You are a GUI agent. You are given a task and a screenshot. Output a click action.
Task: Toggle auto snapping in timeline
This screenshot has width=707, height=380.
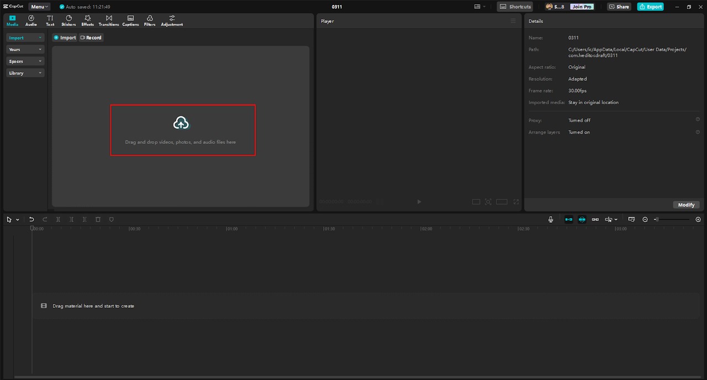tap(582, 220)
